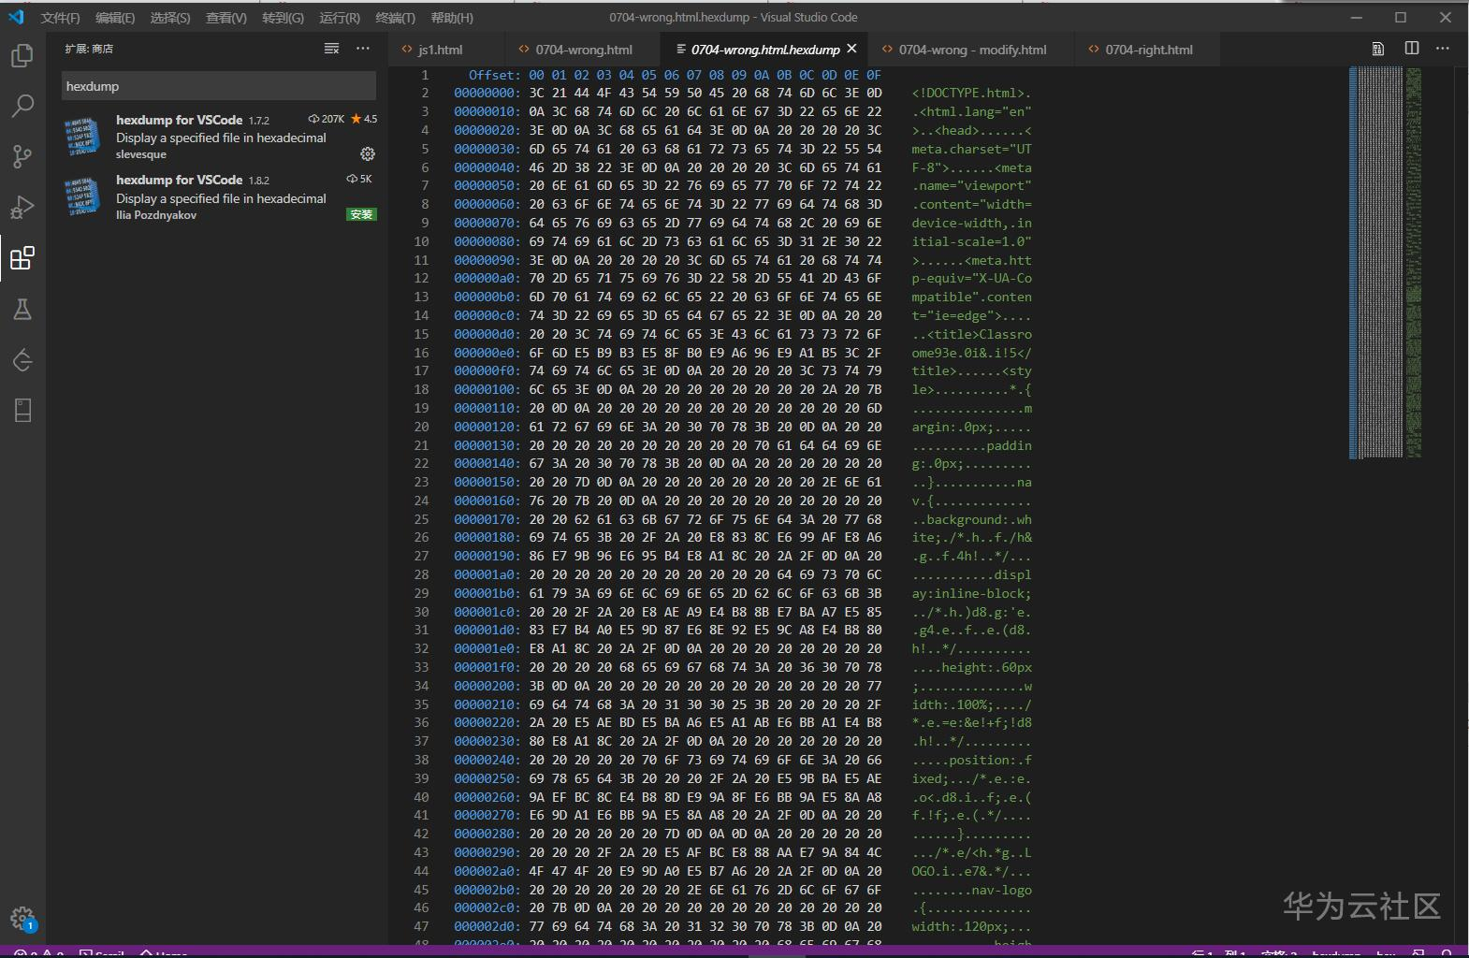This screenshot has height=958, width=1469.
Task: Close the 0704-wrong.html.hexdump tab
Action: (x=851, y=49)
